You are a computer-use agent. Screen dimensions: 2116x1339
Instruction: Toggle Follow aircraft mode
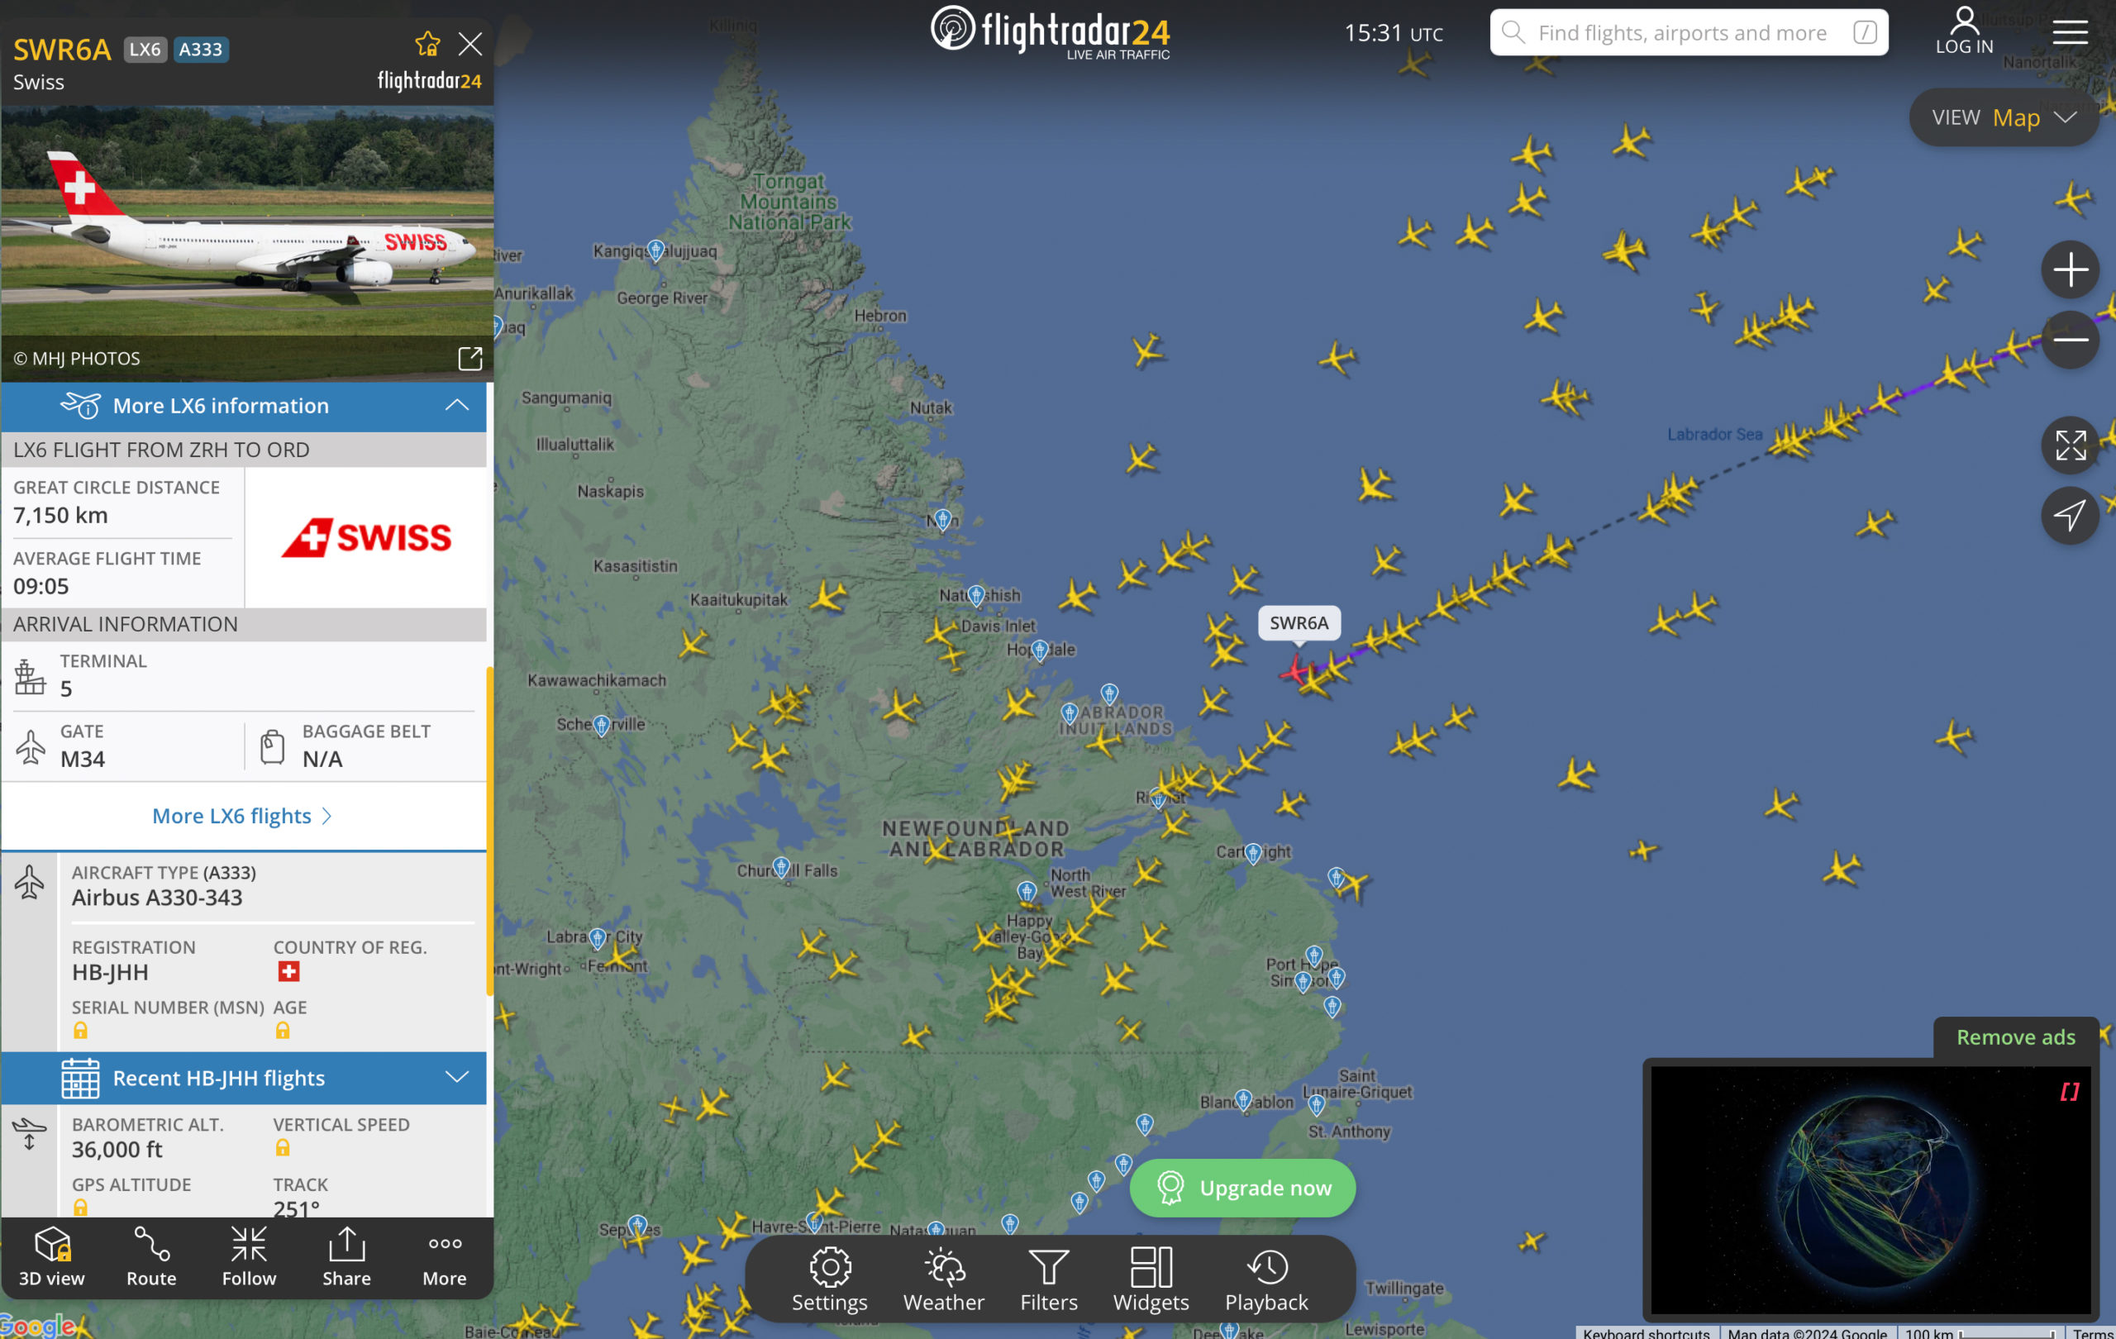click(249, 1257)
